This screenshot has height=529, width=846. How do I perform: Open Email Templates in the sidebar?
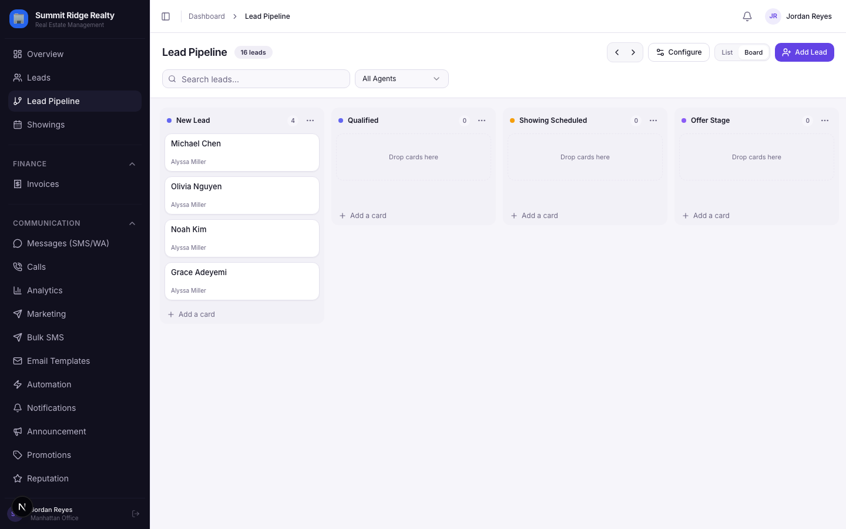tap(75, 361)
